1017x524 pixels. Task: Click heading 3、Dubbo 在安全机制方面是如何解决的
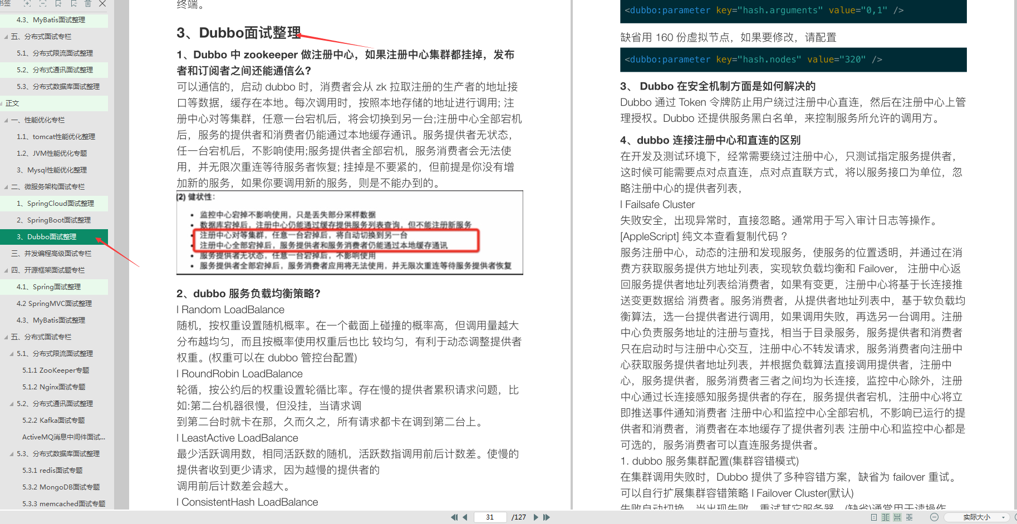click(x=718, y=86)
